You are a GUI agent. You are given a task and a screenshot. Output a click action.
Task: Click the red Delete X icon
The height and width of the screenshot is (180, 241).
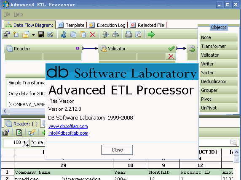(x=93, y=34)
